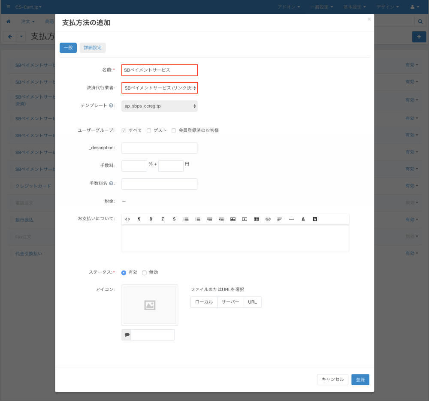Screen dimensions: 429x401
Task: Open the テンプレート ap_sbps_ccreg.tpl dropdown
Action: click(x=160, y=106)
